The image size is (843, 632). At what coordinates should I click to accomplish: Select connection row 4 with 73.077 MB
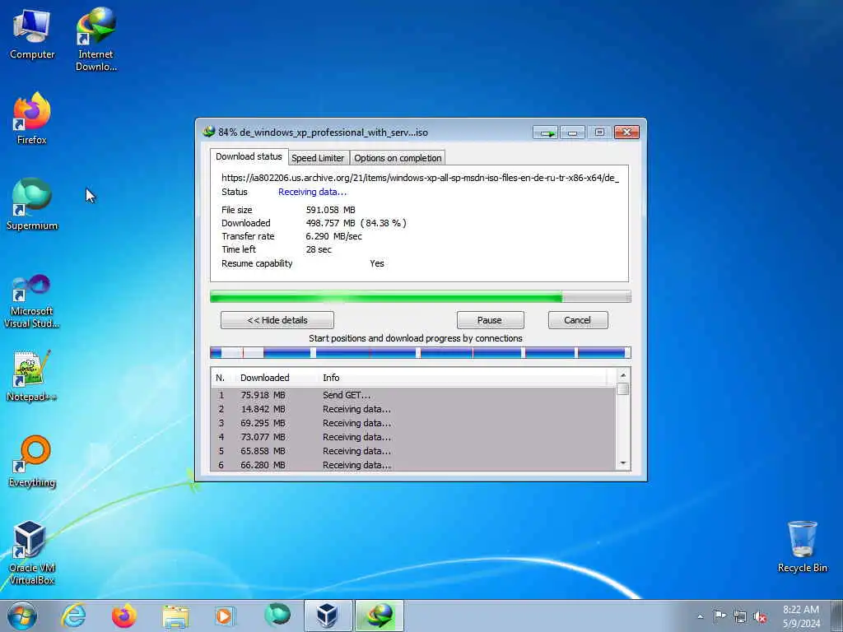coord(413,437)
